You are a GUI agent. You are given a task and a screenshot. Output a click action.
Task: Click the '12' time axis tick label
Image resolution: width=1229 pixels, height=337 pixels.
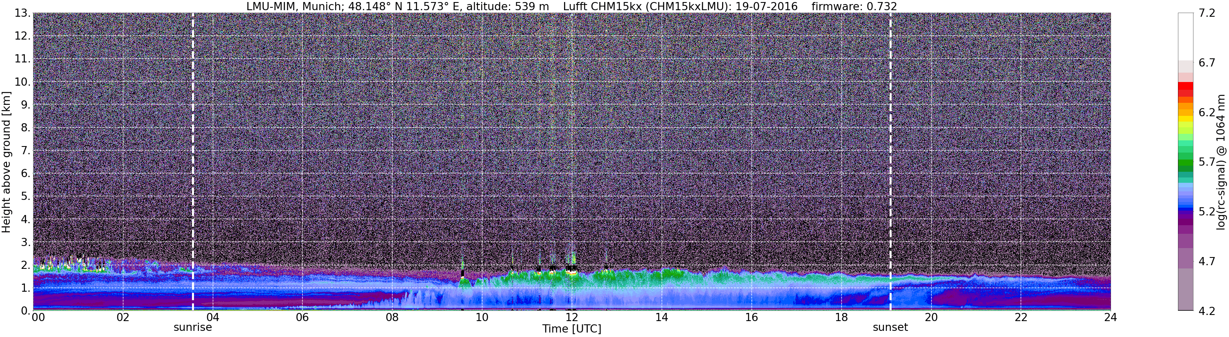(x=571, y=317)
